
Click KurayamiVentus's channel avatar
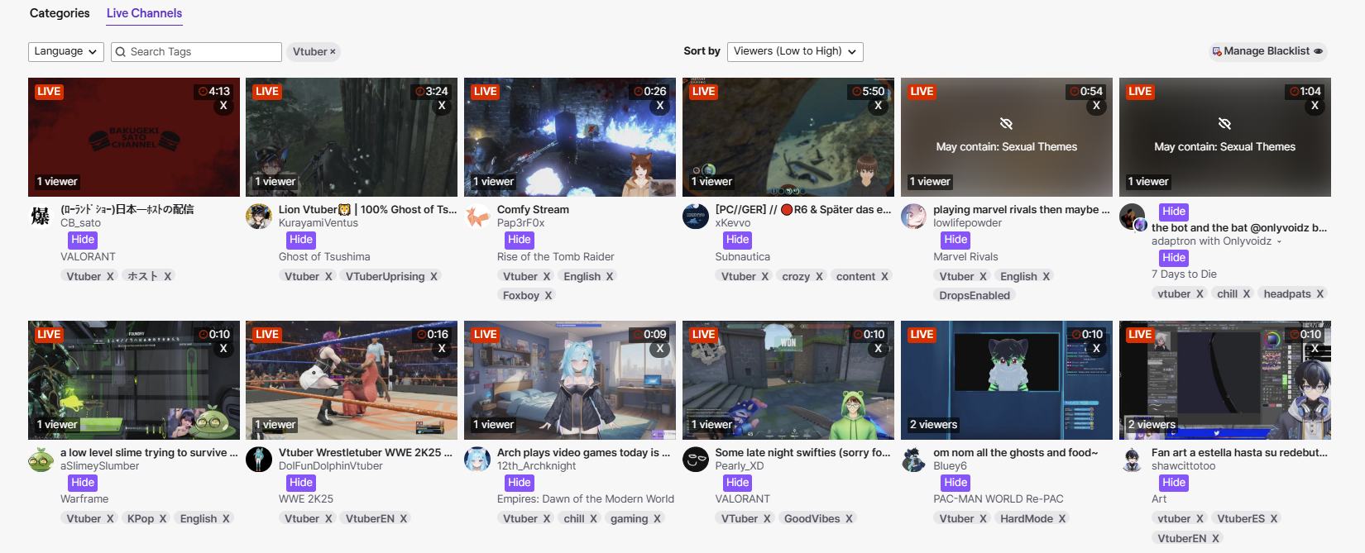(259, 217)
